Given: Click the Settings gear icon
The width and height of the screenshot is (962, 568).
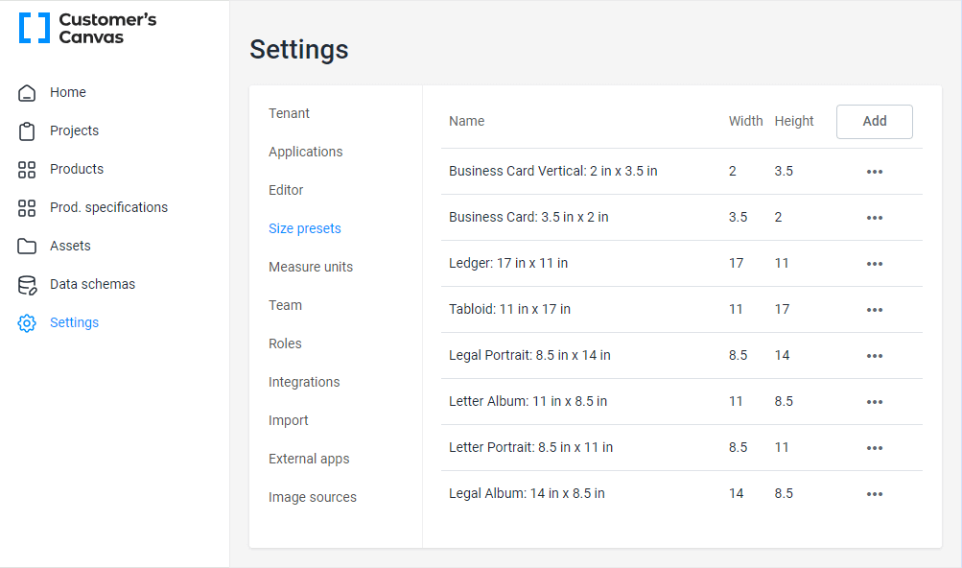Looking at the screenshot, I should pyautogui.click(x=27, y=323).
